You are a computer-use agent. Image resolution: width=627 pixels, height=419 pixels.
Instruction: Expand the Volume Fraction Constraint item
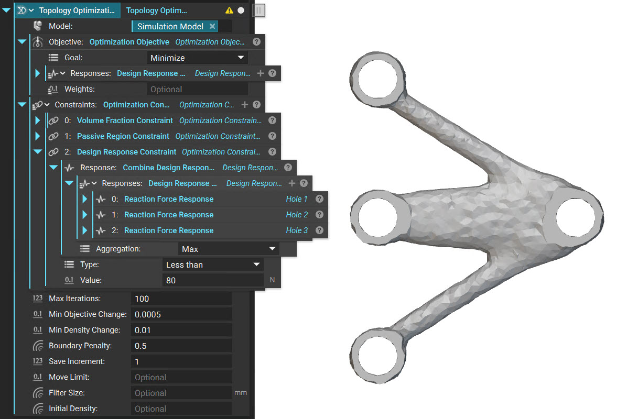(38, 120)
